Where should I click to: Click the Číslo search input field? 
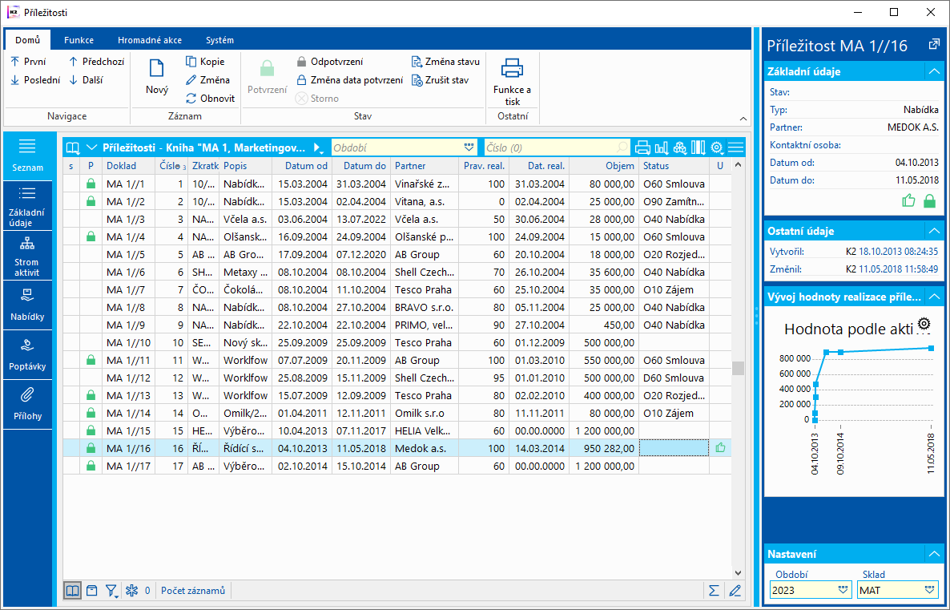[549, 147]
